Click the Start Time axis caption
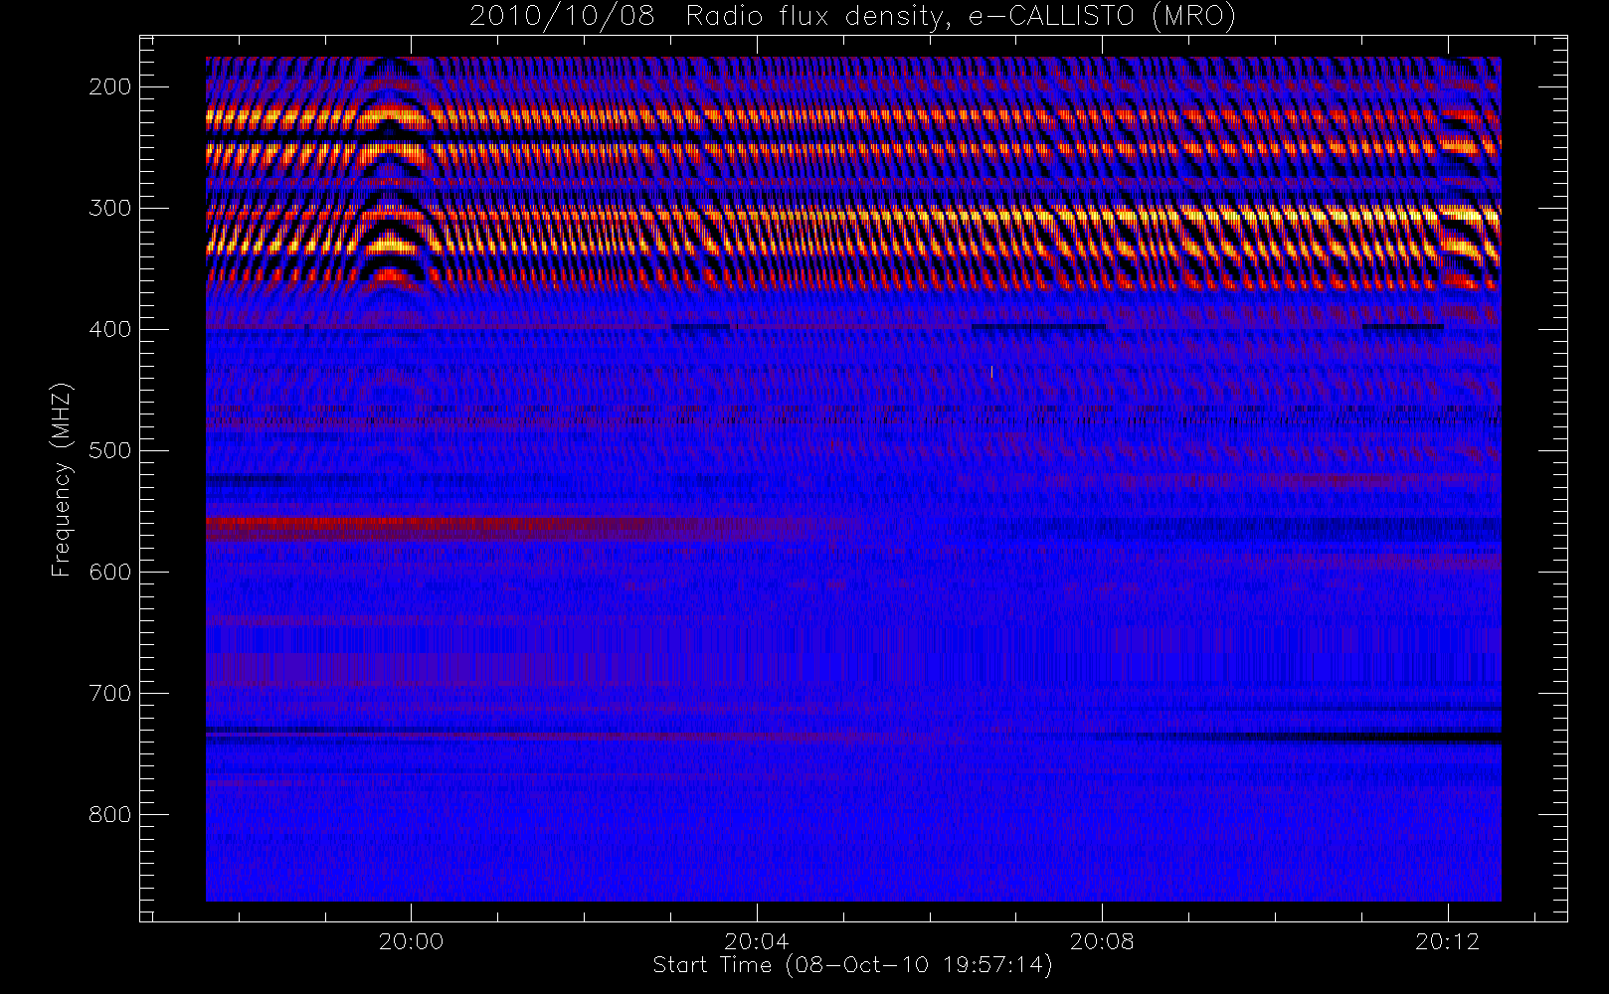The height and width of the screenshot is (994, 1609). [852, 965]
